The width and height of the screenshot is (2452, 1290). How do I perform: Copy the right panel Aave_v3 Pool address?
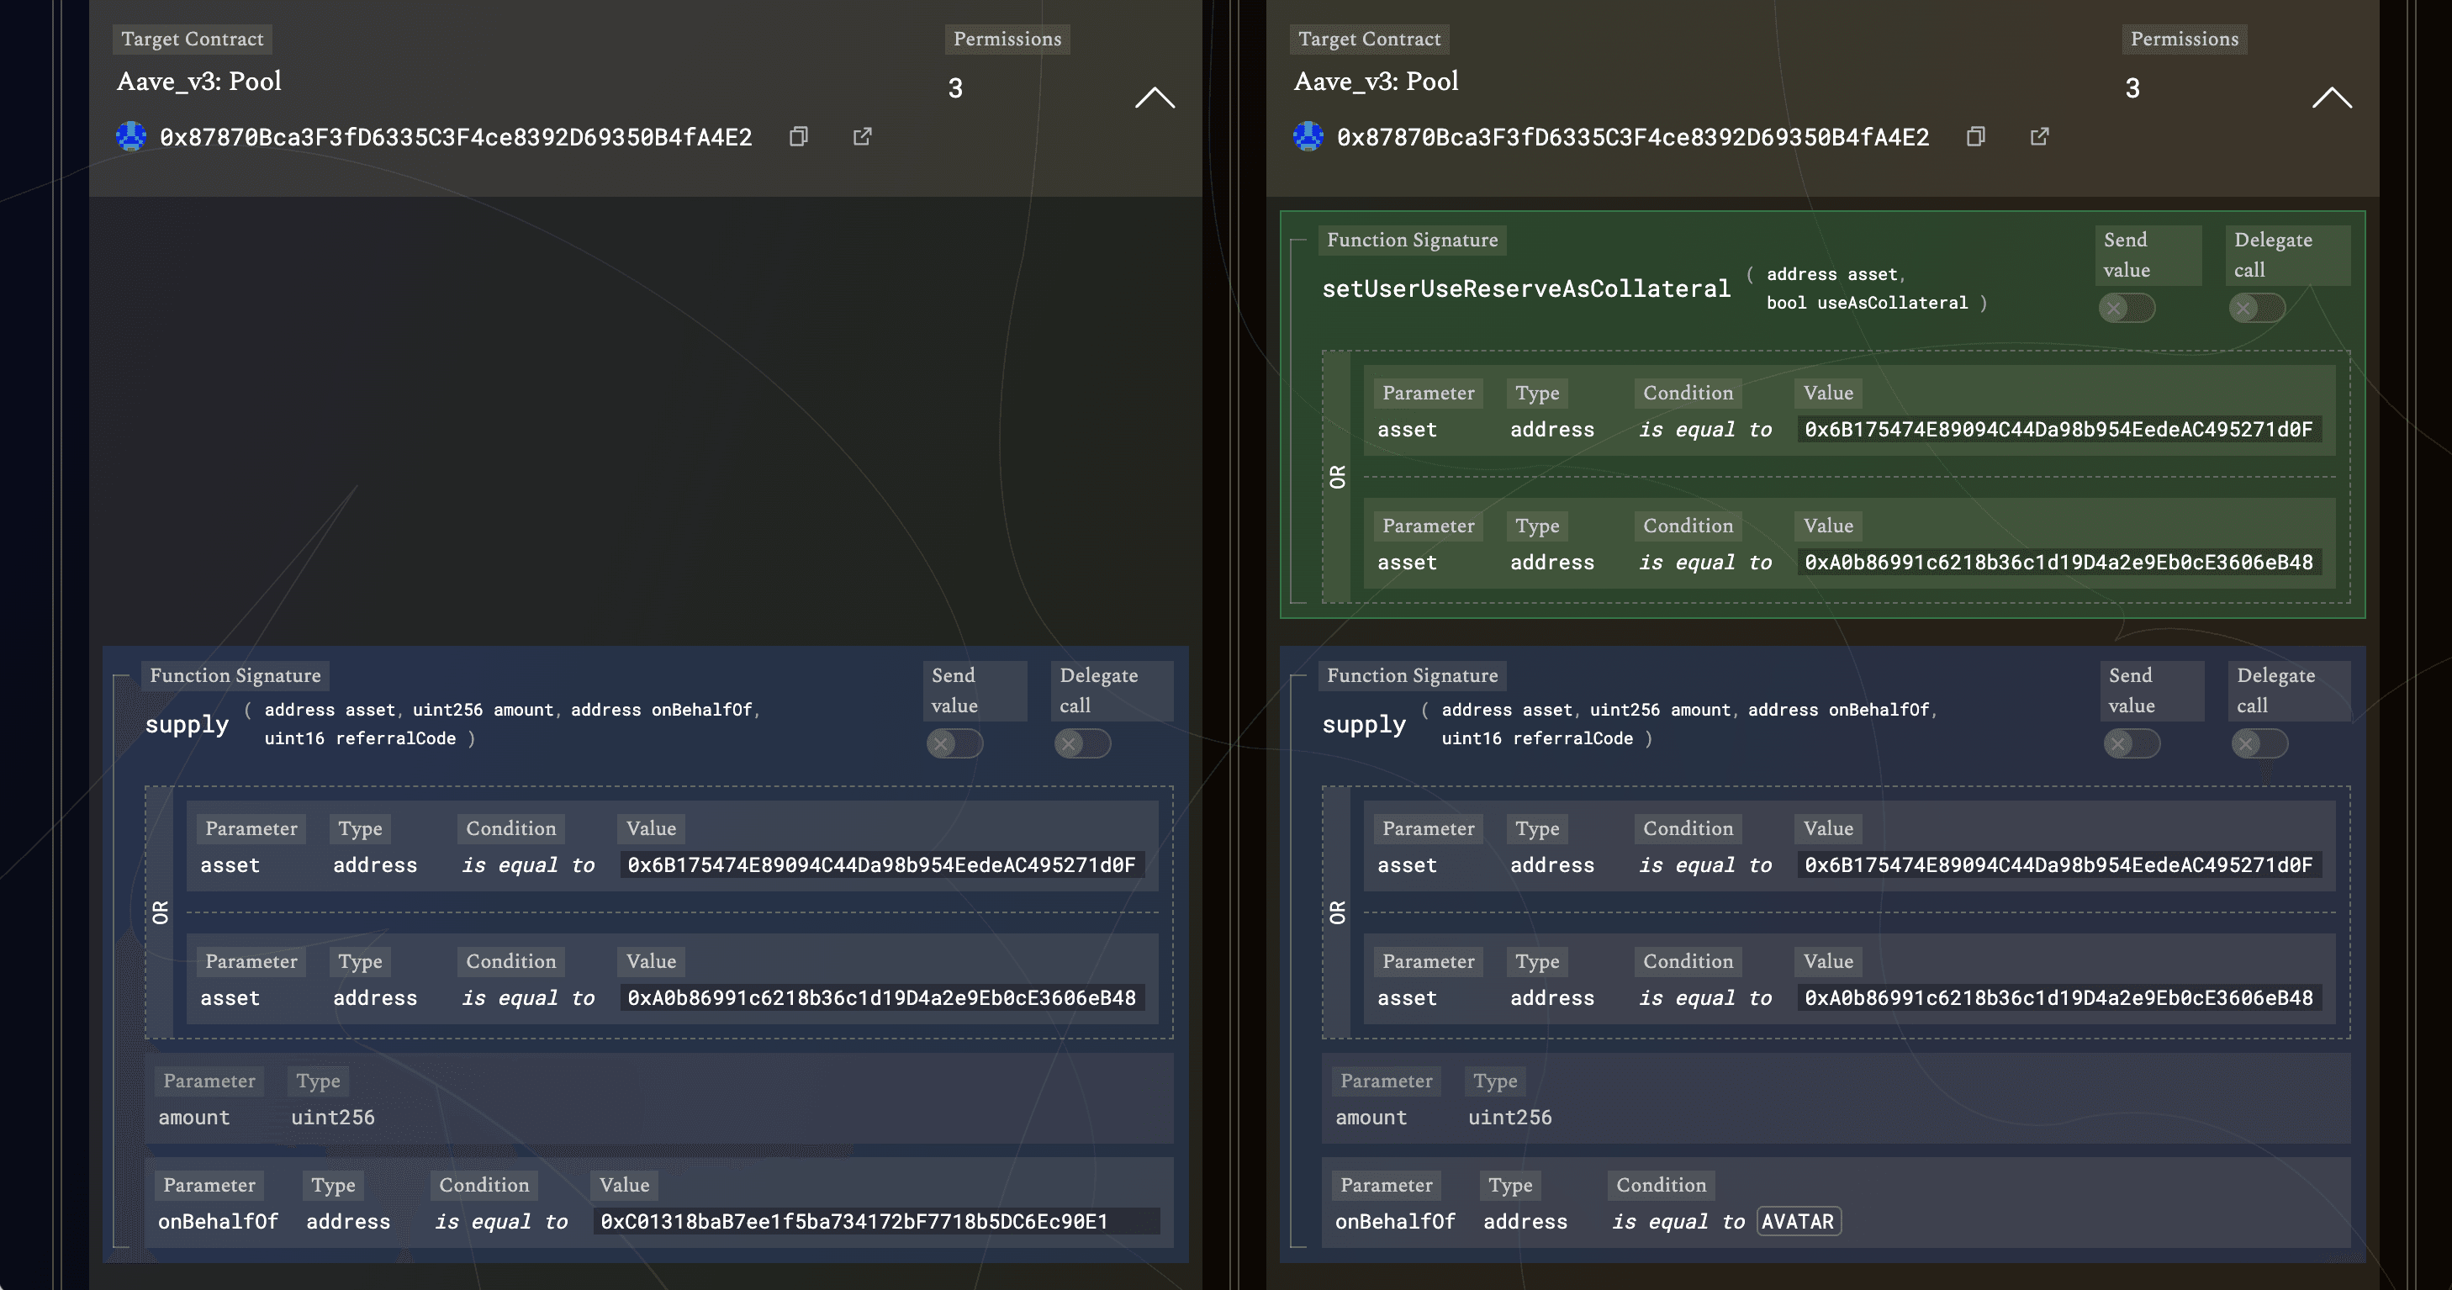click(1976, 137)
